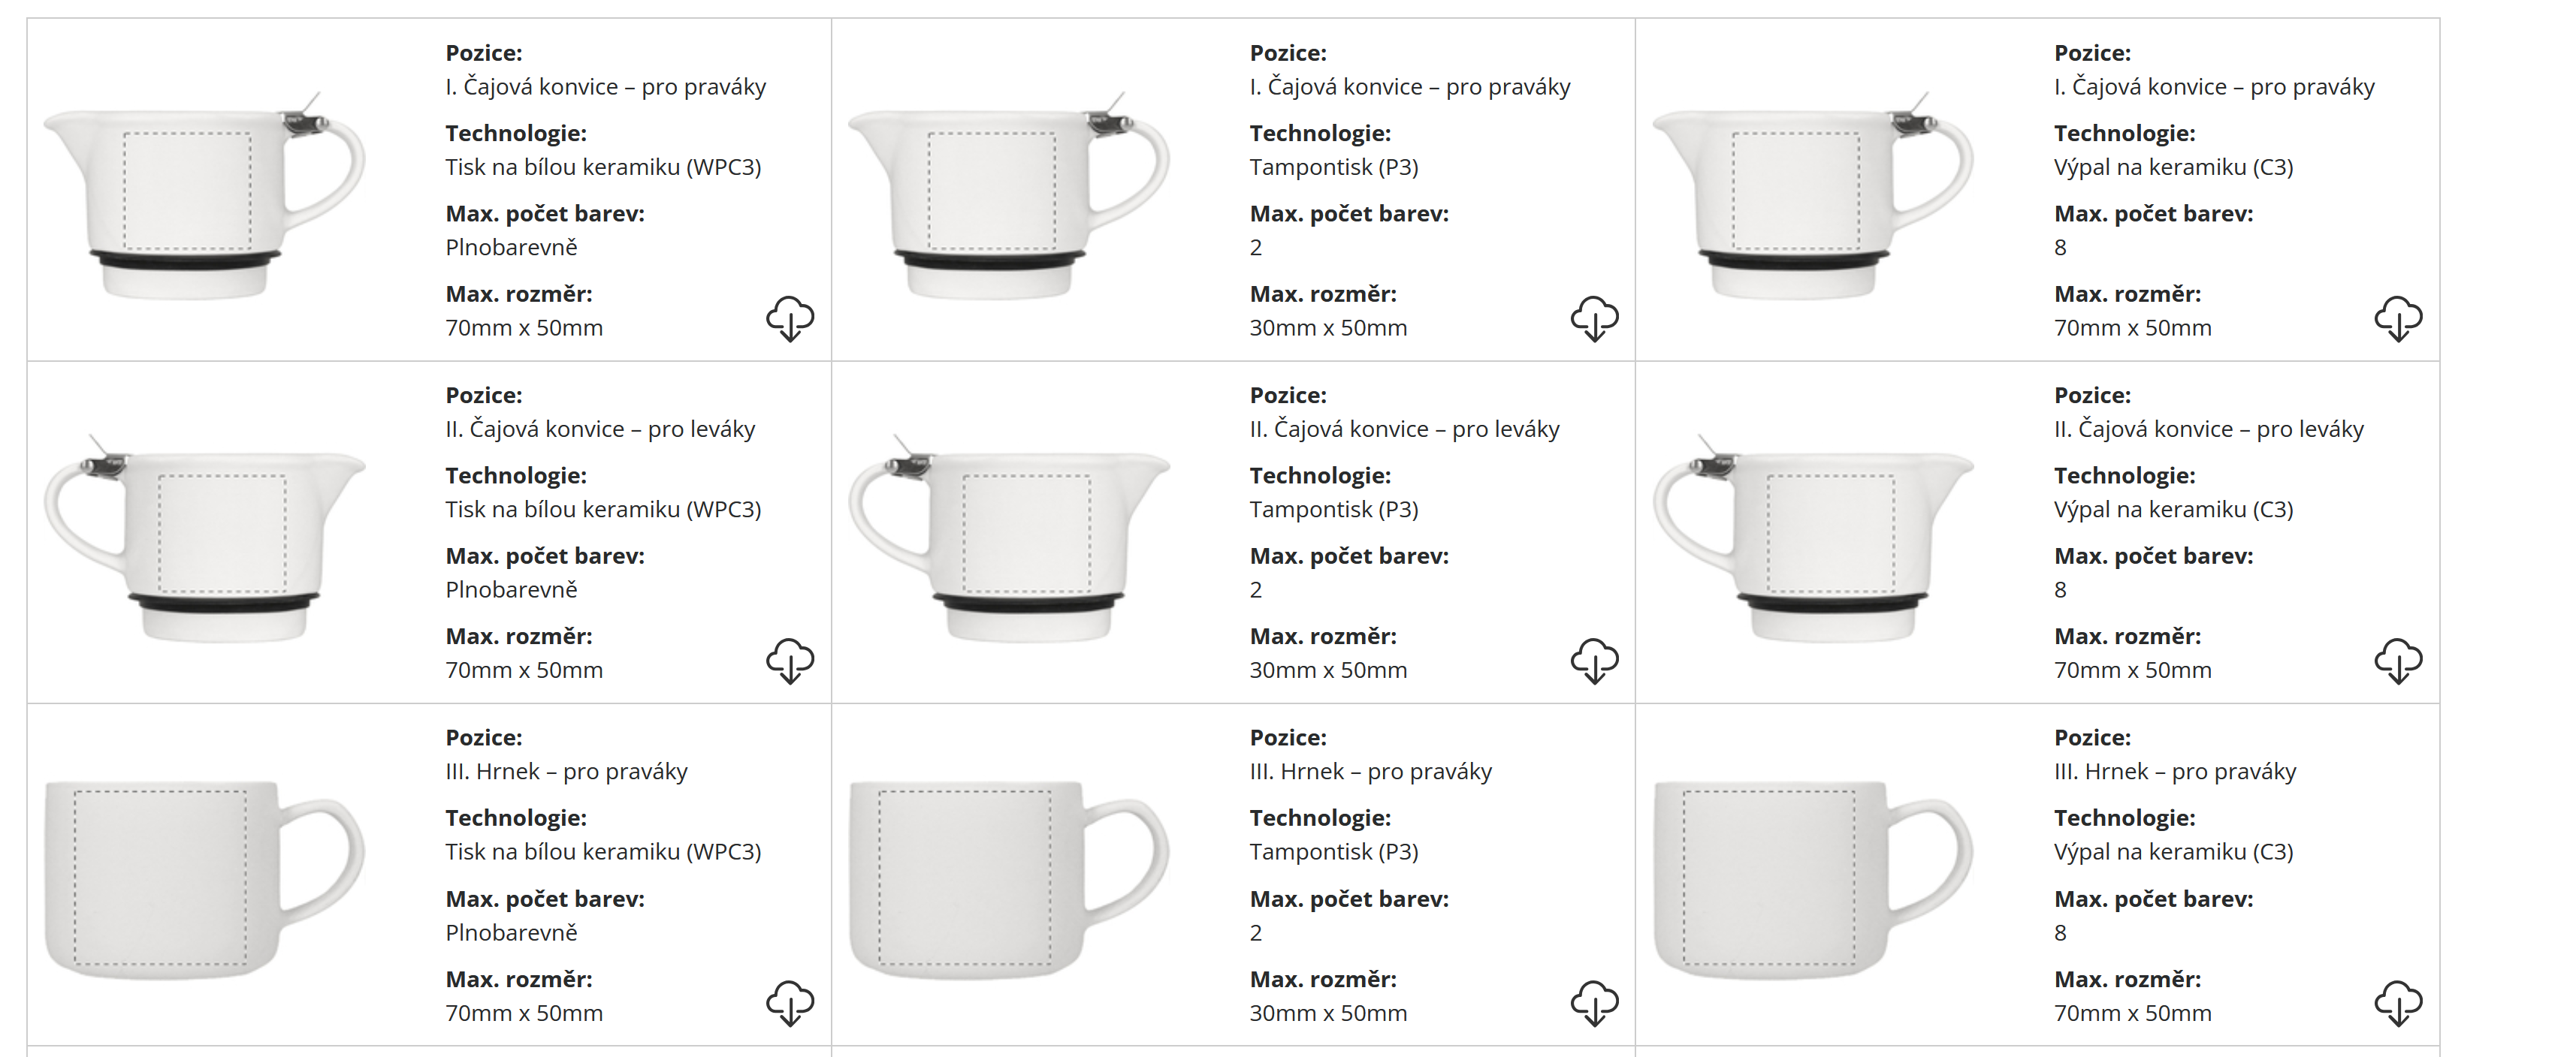View mug image in WPC3 print card

click(205, 879)
